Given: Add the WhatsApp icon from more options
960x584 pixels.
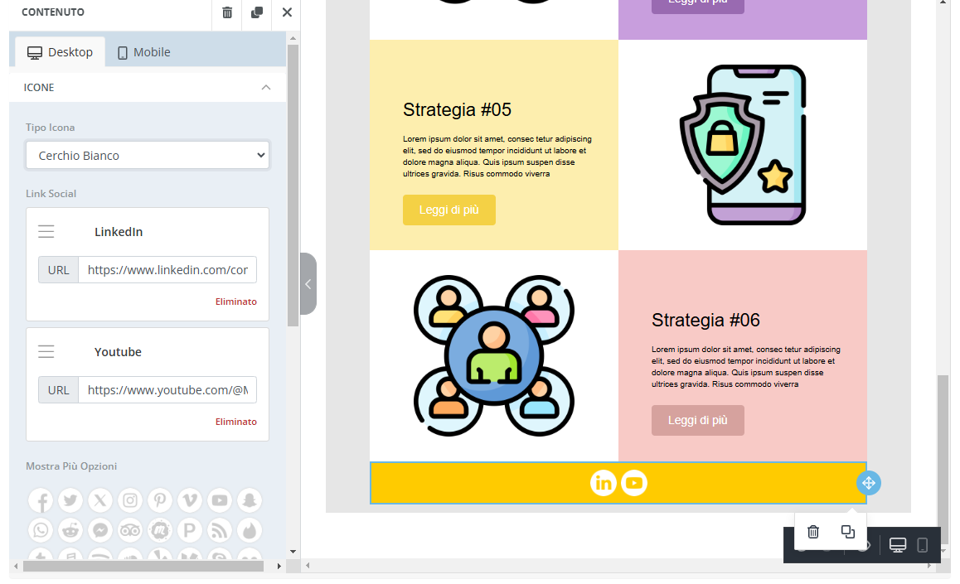Looking at the screenshot, I should (x=41, y=530).
